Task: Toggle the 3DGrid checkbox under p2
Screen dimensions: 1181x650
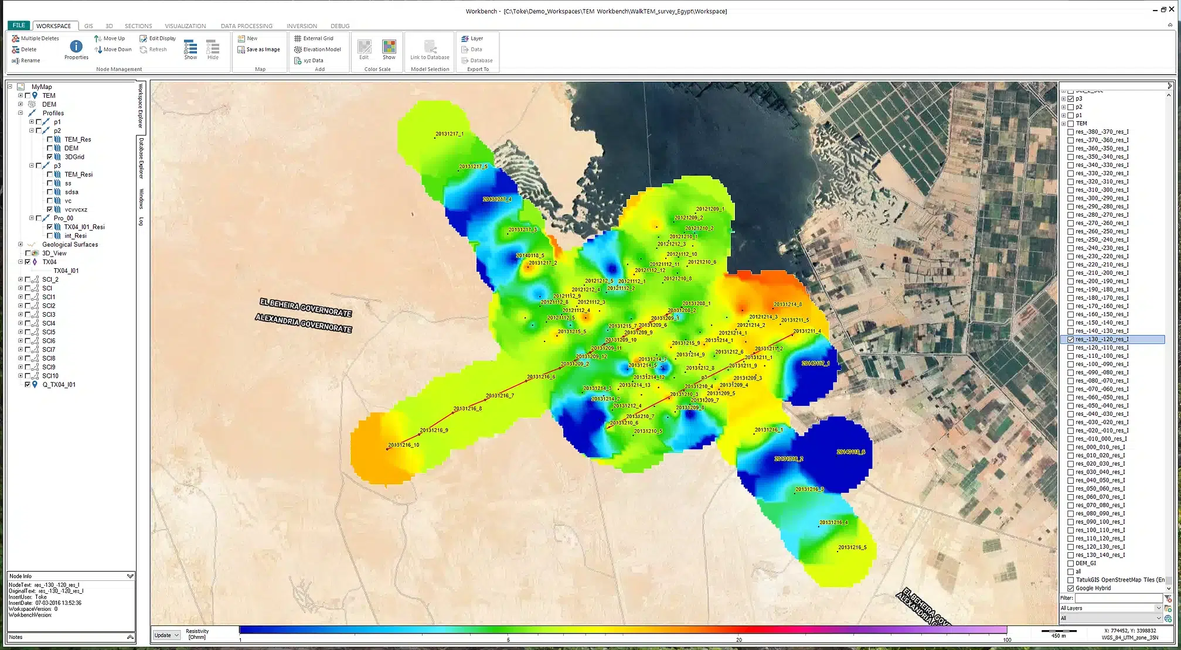Action: (x=50, y=157)
